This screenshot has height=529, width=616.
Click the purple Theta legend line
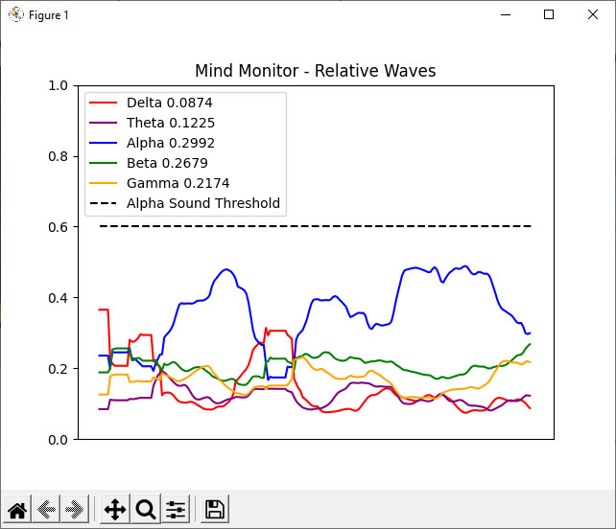(104, 123)
